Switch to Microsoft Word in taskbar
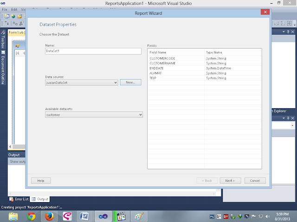The width and height of the screenshot is (297, 222). click(84, 216)
